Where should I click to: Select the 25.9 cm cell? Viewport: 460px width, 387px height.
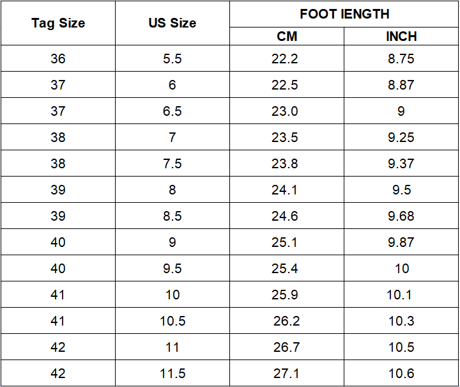pos(285,295)
